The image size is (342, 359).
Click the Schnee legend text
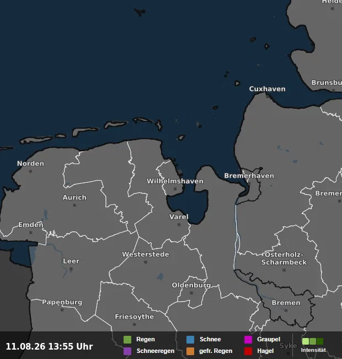point(210,339)
